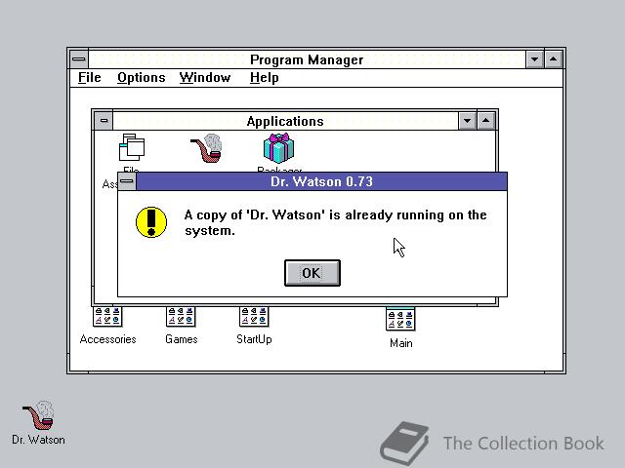Click the Dr. Watson desktop icon label

pyautogui.click(x=38, y=440)
